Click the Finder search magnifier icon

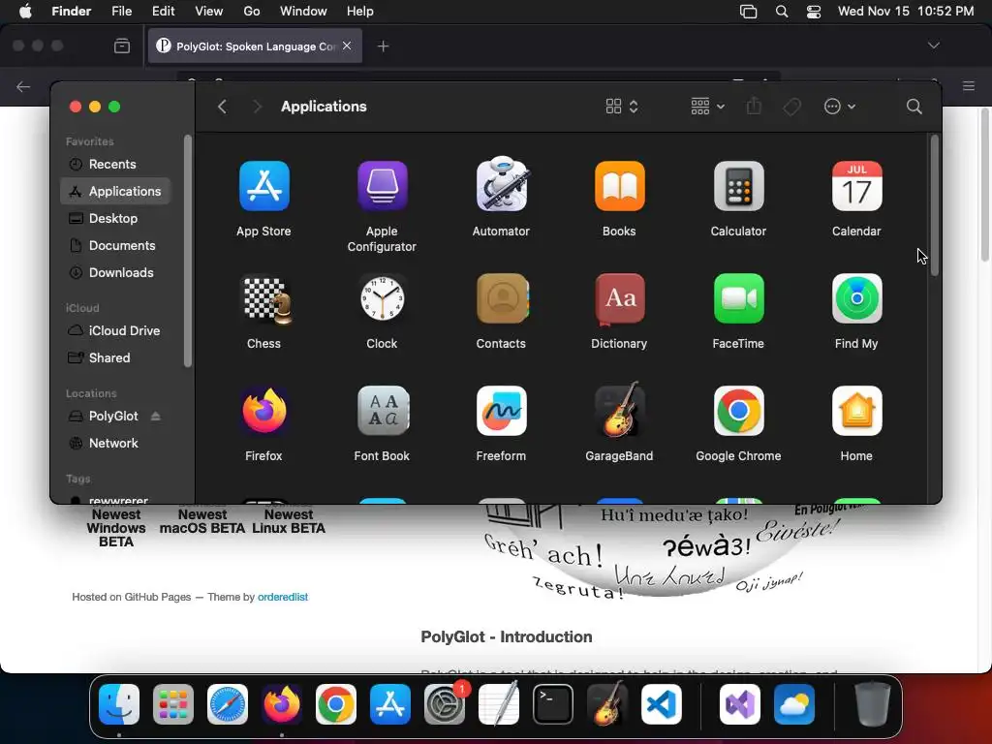[914, 107]
